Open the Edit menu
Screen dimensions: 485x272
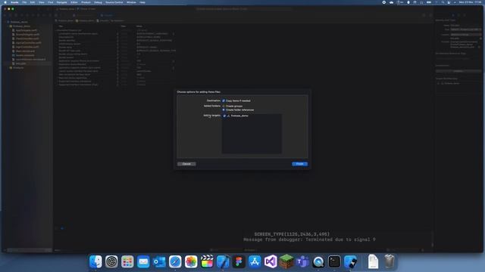coord(33,2)
